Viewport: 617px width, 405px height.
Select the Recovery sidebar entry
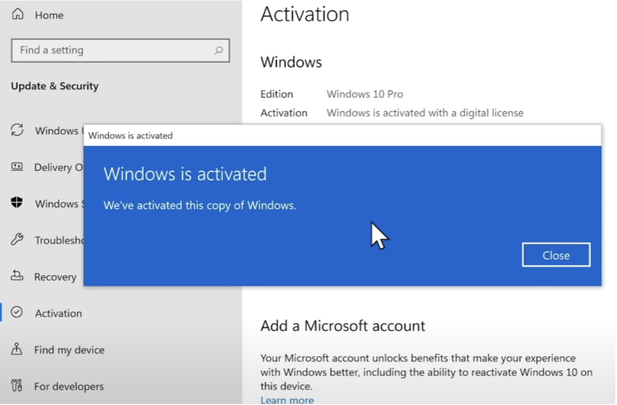(56, 277)
